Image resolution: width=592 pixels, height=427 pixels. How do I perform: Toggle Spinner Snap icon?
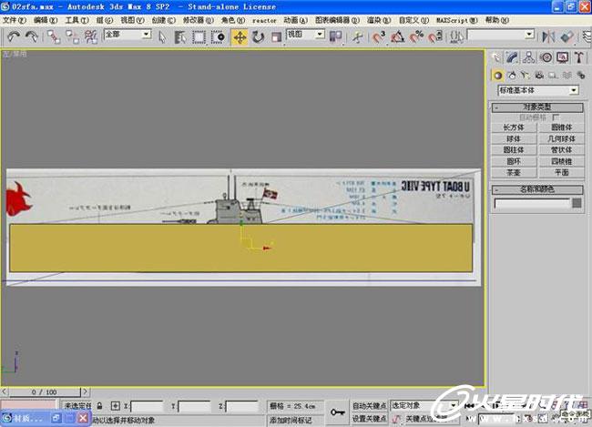[x=435, y=37]
